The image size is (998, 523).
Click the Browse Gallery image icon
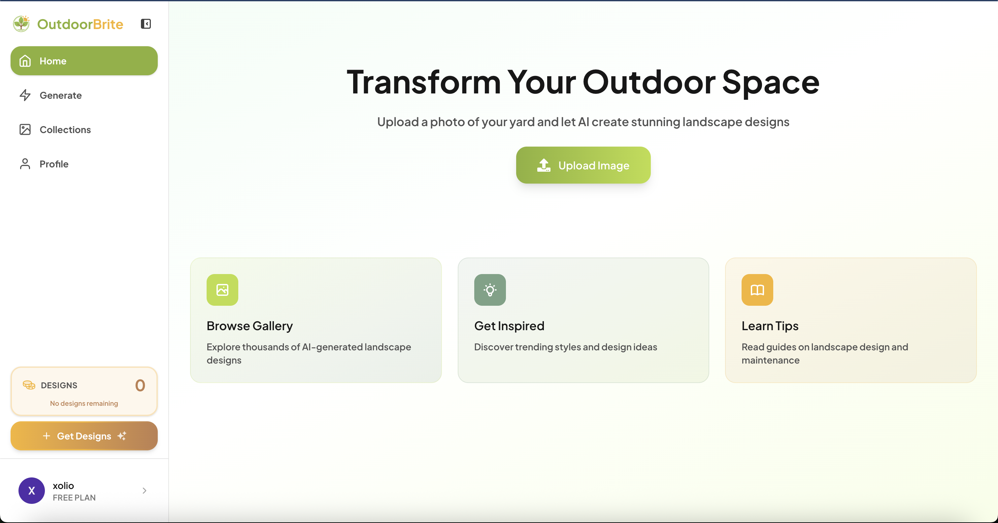(222, 290)
